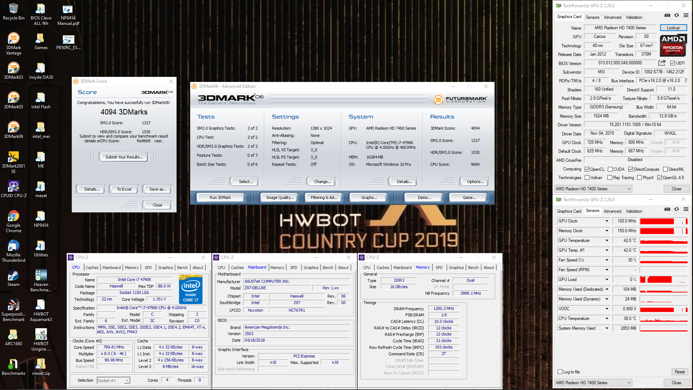Click the Reset button in GPU-Z Sensors

click(x=680, y=372)
